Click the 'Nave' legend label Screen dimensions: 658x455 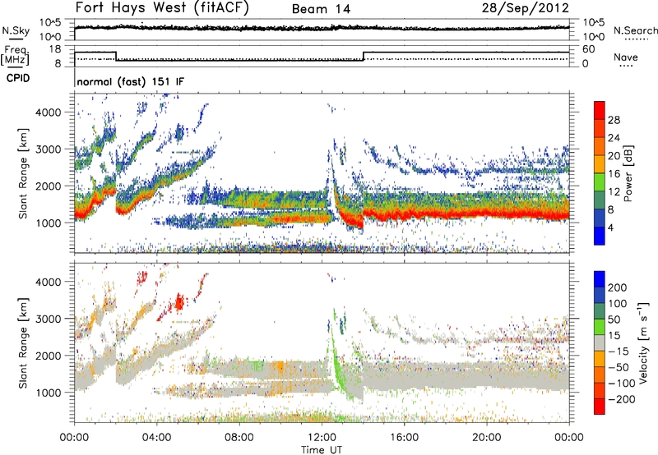click(x=626, y=57)
